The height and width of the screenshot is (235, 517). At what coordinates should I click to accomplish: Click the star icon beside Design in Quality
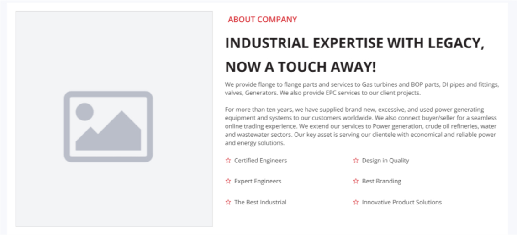[x=356, y=161]
